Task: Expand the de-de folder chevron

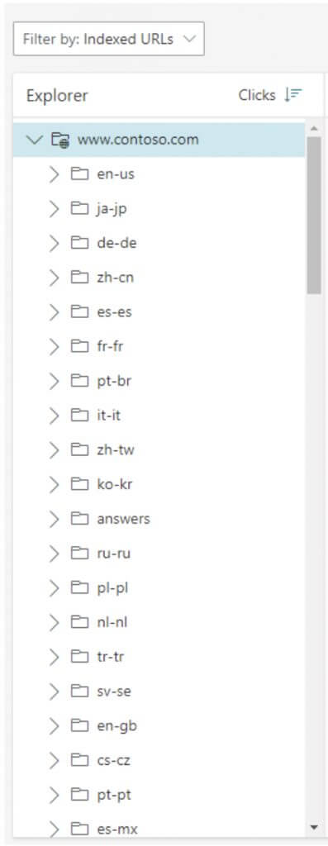Action: pyautogui.click(x=54, y=244)
